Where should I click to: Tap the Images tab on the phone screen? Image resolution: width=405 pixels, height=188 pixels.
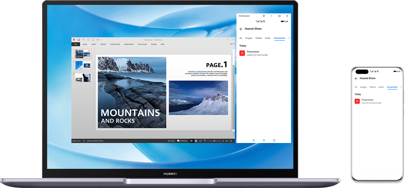click(363, 87)
